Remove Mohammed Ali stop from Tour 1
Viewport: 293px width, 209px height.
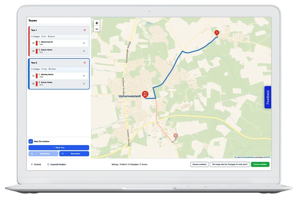click(84, 43)
